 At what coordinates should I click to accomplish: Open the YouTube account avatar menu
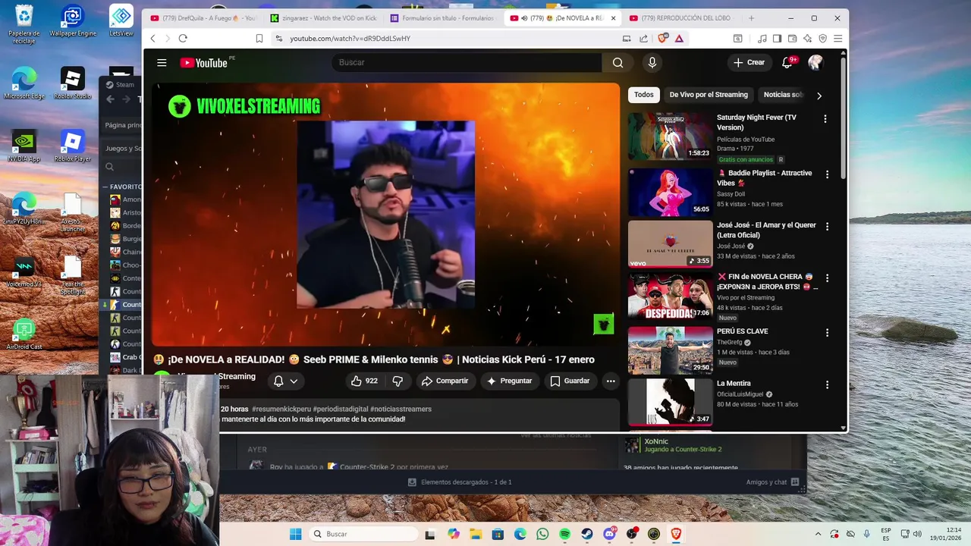[815, 62]
